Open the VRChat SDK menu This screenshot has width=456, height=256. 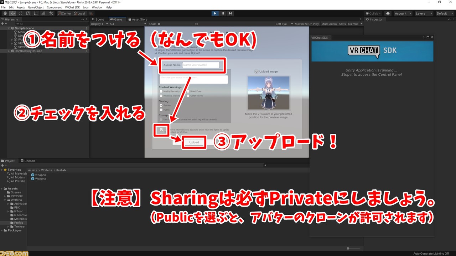72,7
